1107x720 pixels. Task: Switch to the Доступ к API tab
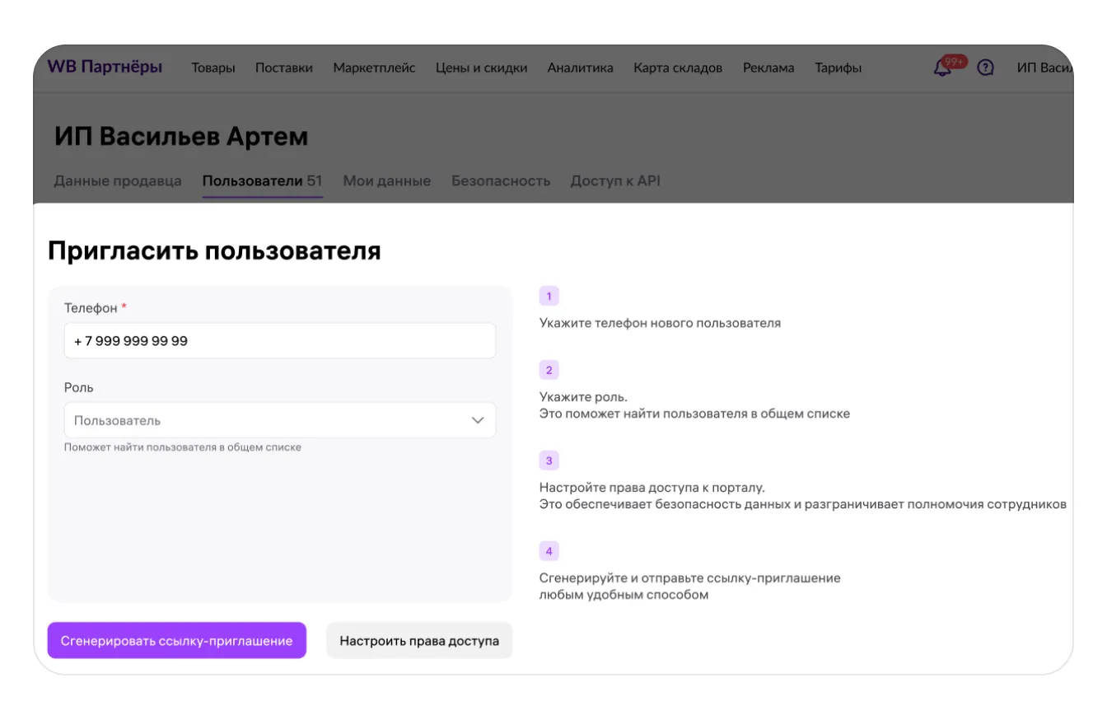(x=615, y=181)
